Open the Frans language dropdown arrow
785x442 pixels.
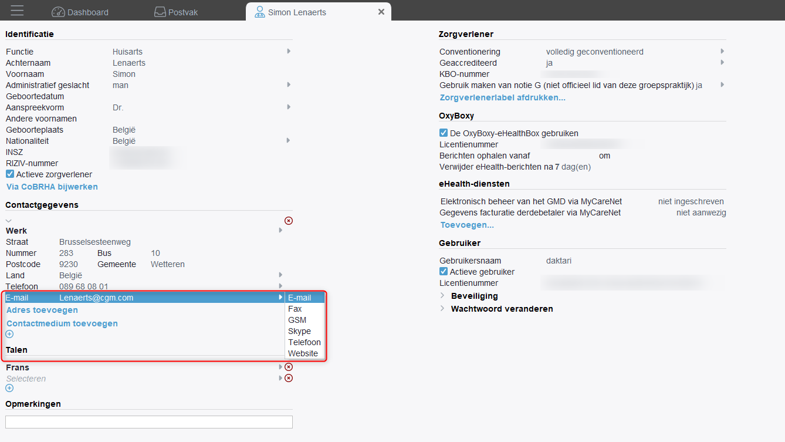[280, 367]
